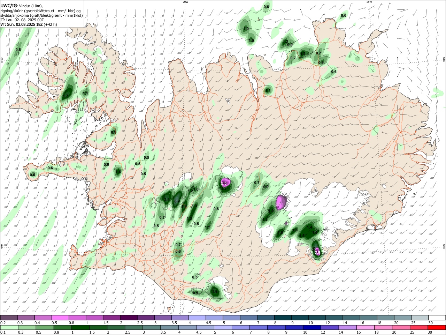446x335 pixels.
Task: Select the light lavender snow swatch between 4 and 4.5
Action: [197, 318]
